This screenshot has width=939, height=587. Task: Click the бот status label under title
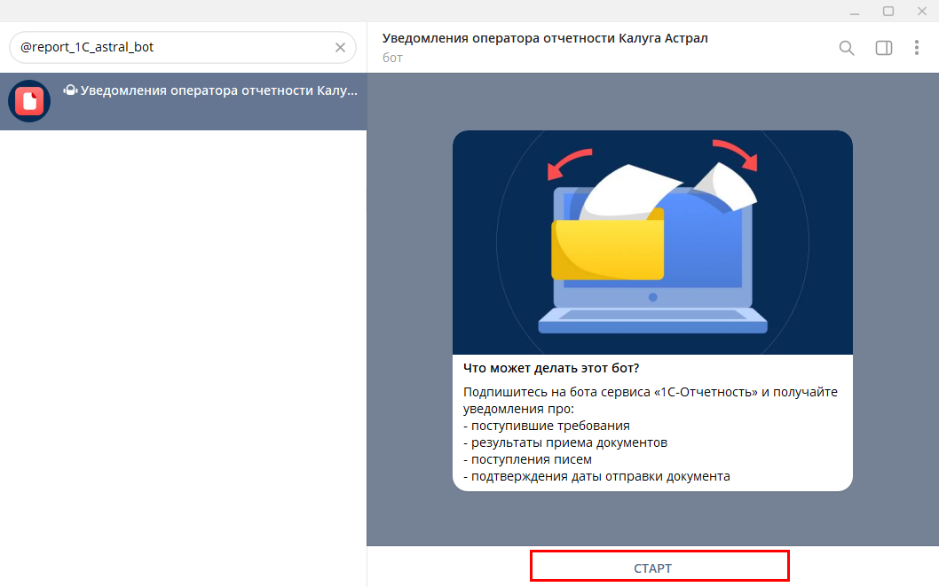click(393, 58)
